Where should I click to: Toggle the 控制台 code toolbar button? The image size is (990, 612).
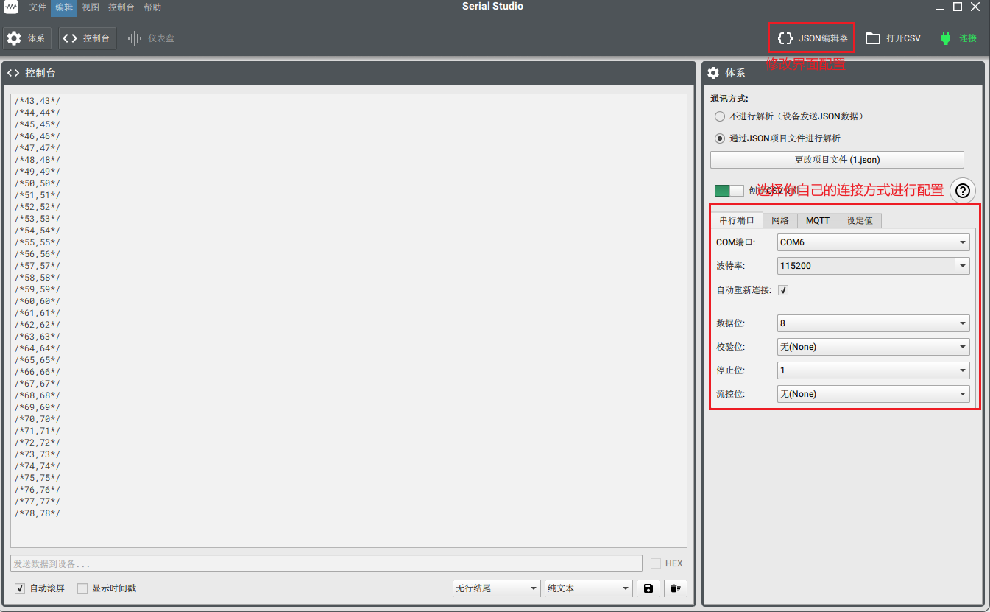[87, 38]
